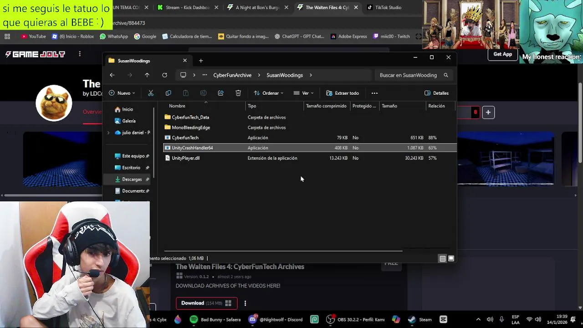
Task: Open the Ordenar sort dropdown
Action: click(268, 93)
